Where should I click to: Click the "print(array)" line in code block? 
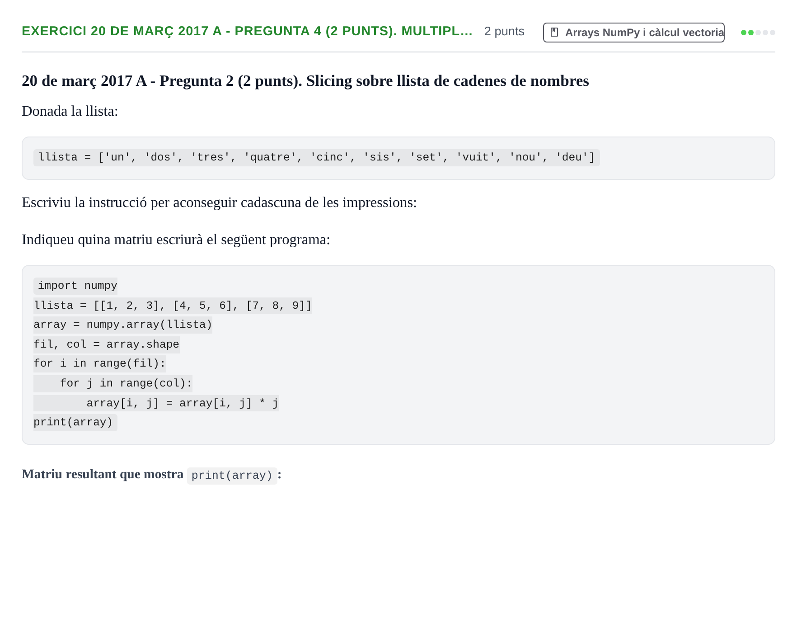pos(75,422)
